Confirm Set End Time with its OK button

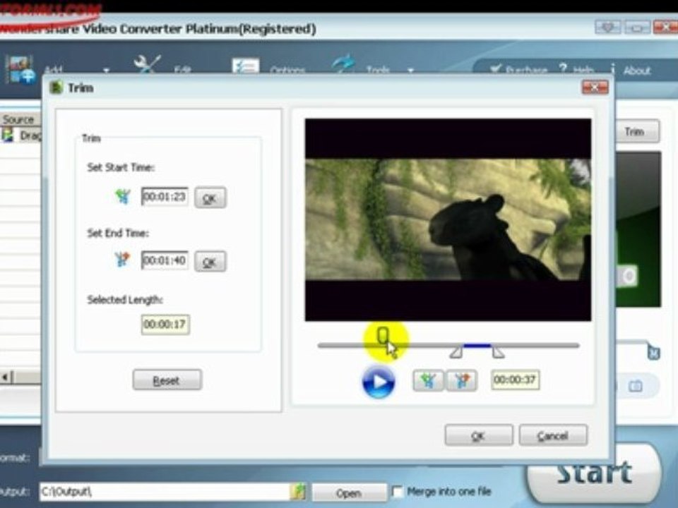tap(210, 261)
